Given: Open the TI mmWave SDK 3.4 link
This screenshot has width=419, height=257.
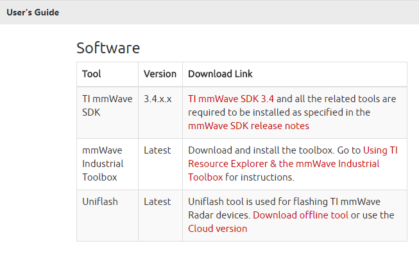Looking at the screenshot, I should coord(231,99).
